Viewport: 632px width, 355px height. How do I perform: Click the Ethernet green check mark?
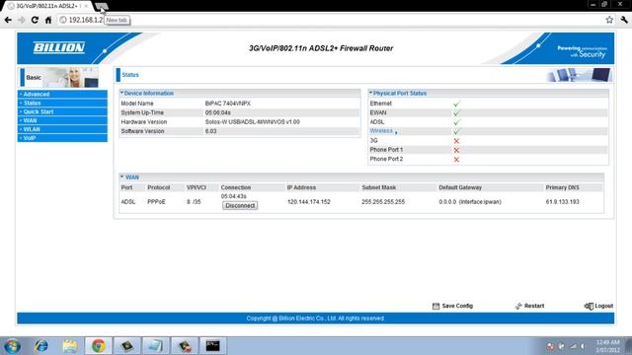pos(456,104)
